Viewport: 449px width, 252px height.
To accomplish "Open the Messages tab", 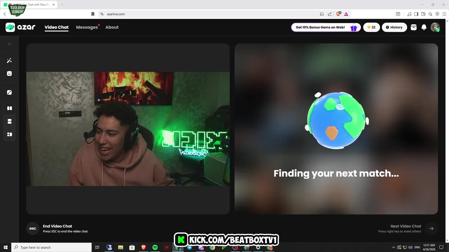I will click(x=87, y=27).
